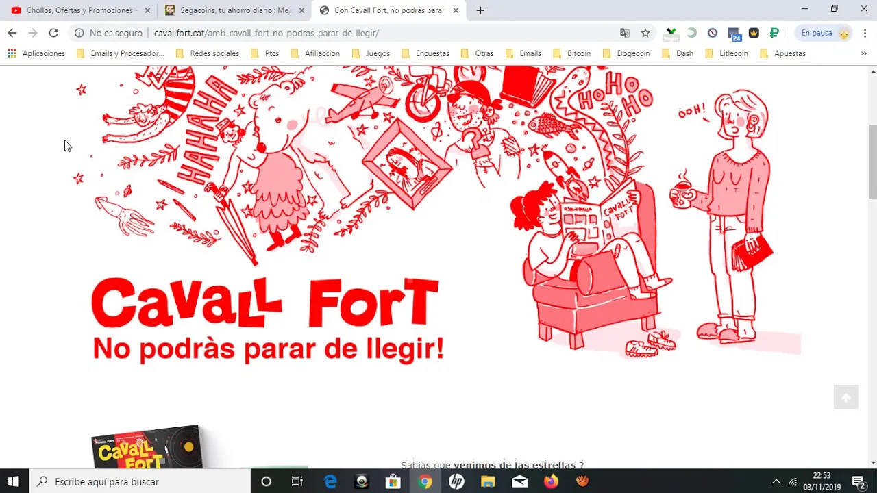This screenshot has height=493, width=877.
Task: Open the green ruble symbol extension
Action: tap(774, 33)
